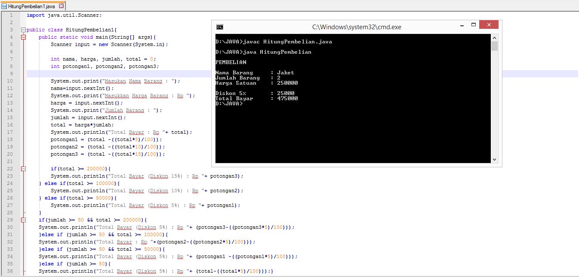
Task: Click "int nama, harga, jumlah, total = 0;"
Action: click(x=103, y=59)
